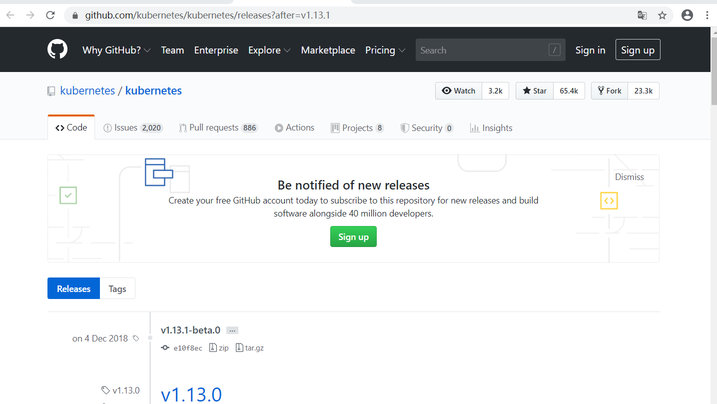Select the Releases tab button

point(74,288)
